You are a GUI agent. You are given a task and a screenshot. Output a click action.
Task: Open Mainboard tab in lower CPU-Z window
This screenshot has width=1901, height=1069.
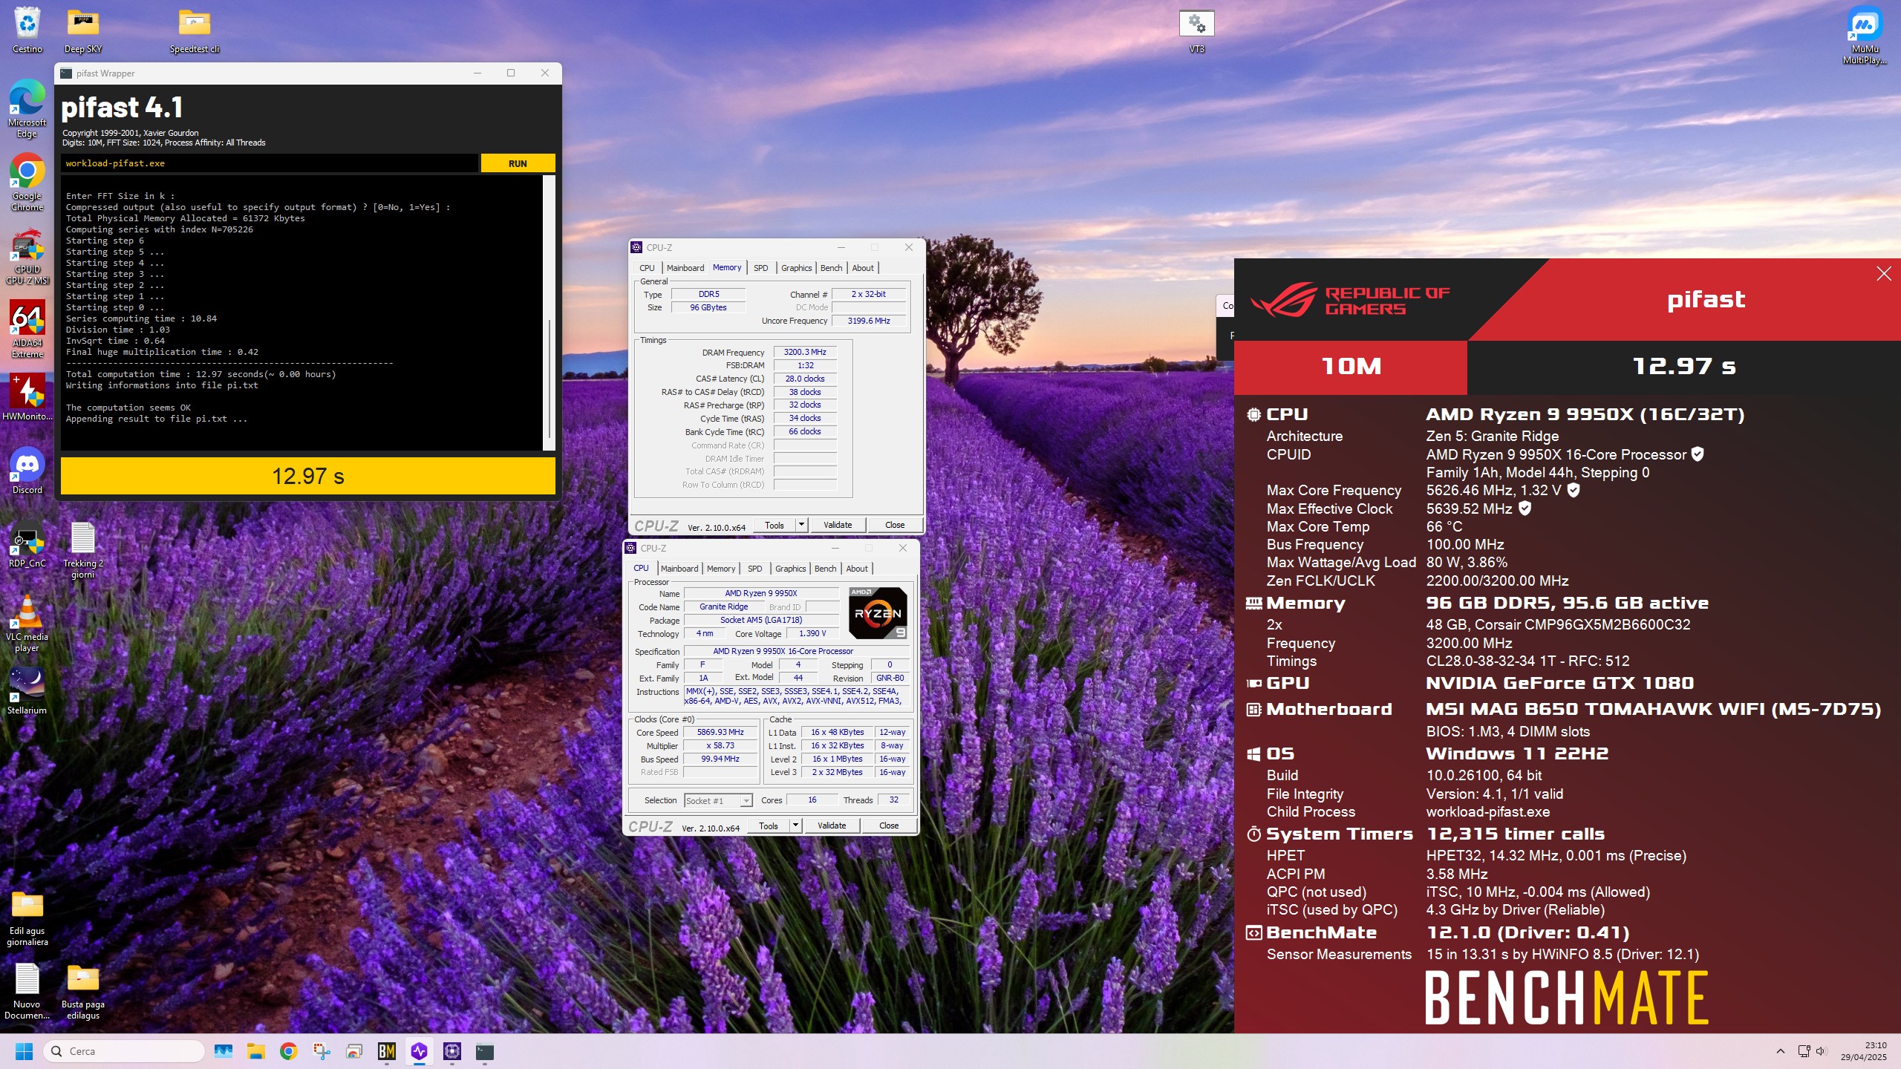coord(679,569)
